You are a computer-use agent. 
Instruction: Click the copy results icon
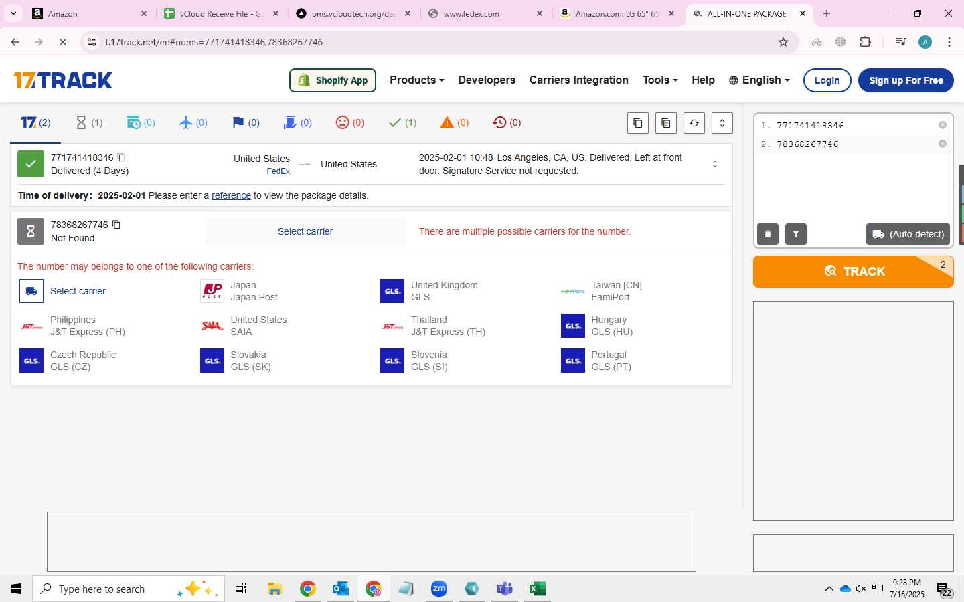(x=638, y=123)
